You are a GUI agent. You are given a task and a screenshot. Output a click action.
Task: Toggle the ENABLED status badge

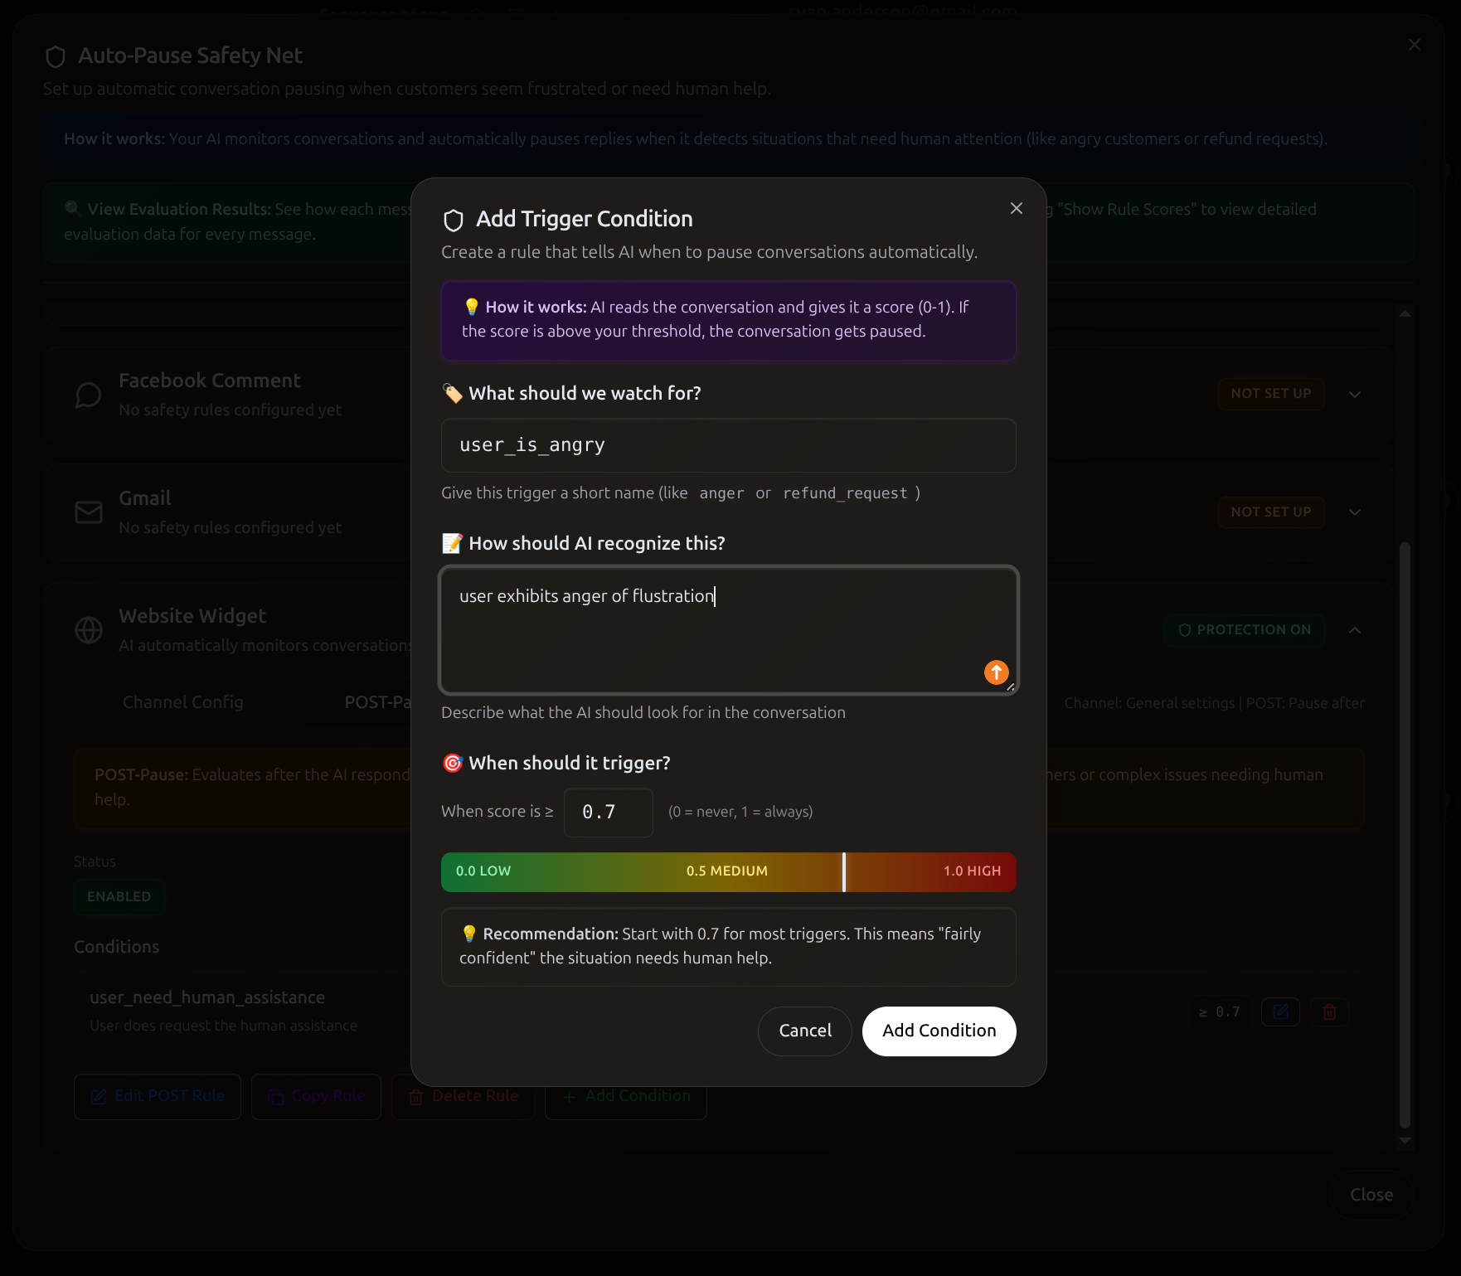coord(119,896)
